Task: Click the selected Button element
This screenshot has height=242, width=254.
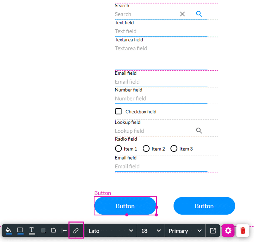Action: pos(125,206)
